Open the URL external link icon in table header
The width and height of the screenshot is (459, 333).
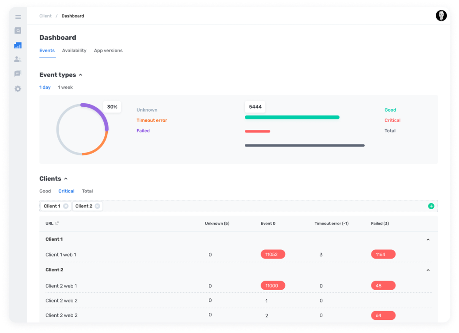tap(57, 223)
